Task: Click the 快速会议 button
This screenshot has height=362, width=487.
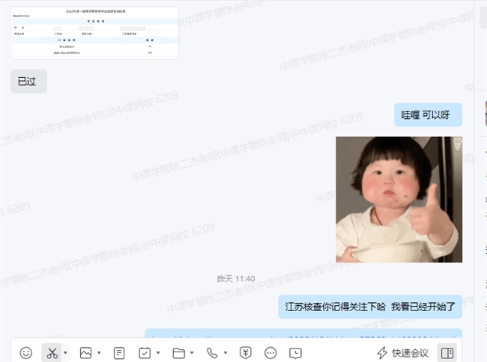Action: pyautogui.click(x=402, y=352)
